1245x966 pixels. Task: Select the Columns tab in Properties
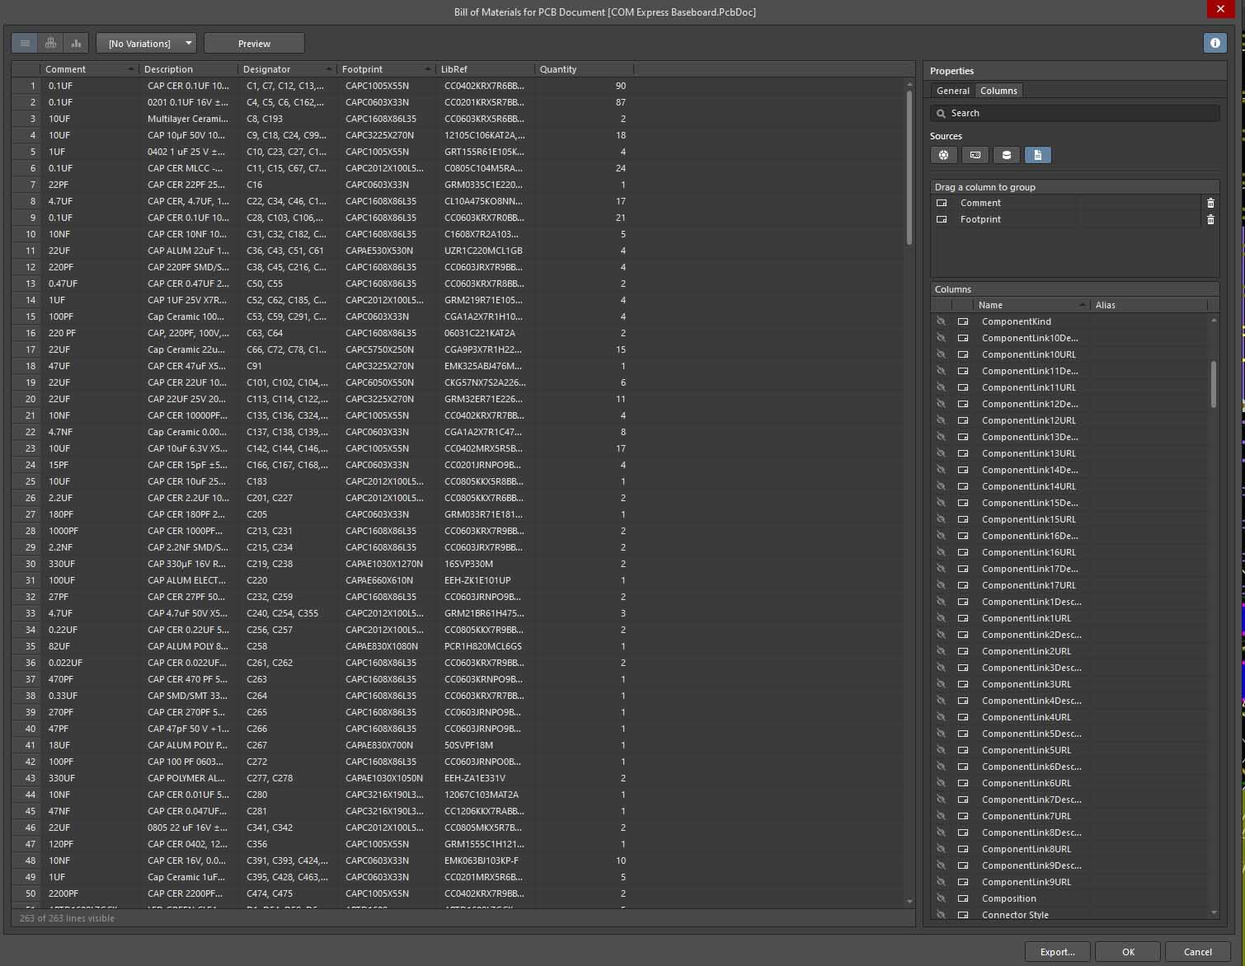click(x=998, y=91)
